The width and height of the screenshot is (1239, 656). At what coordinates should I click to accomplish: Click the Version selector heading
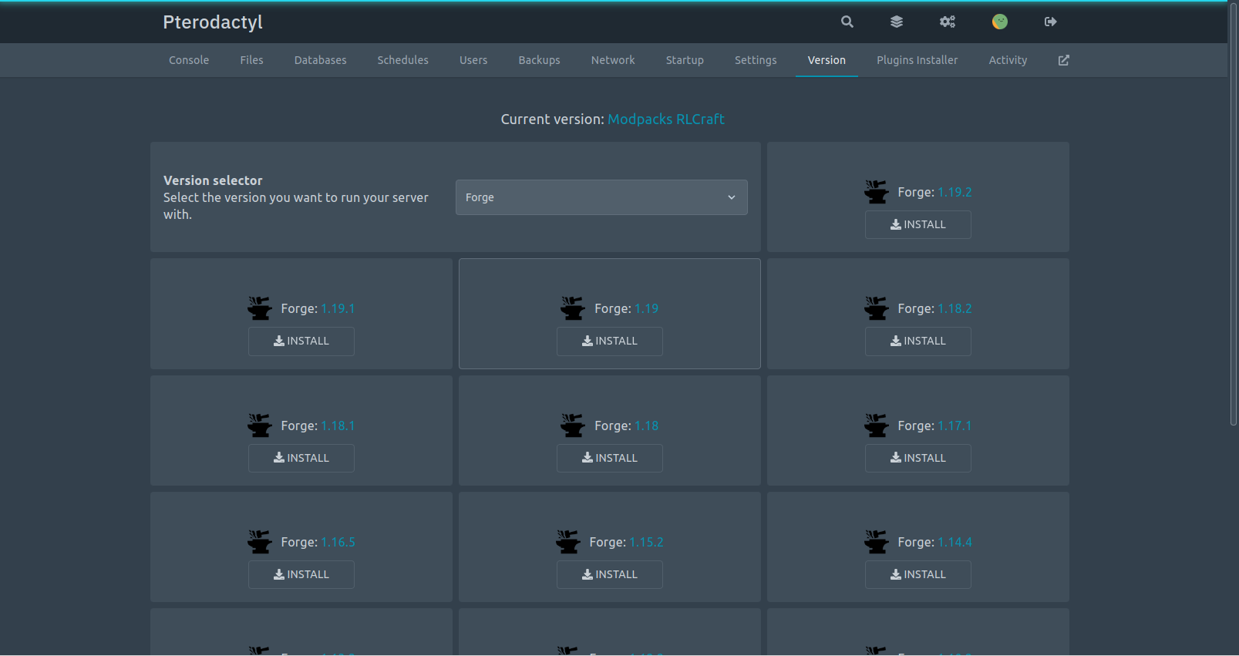click(213, 180)
